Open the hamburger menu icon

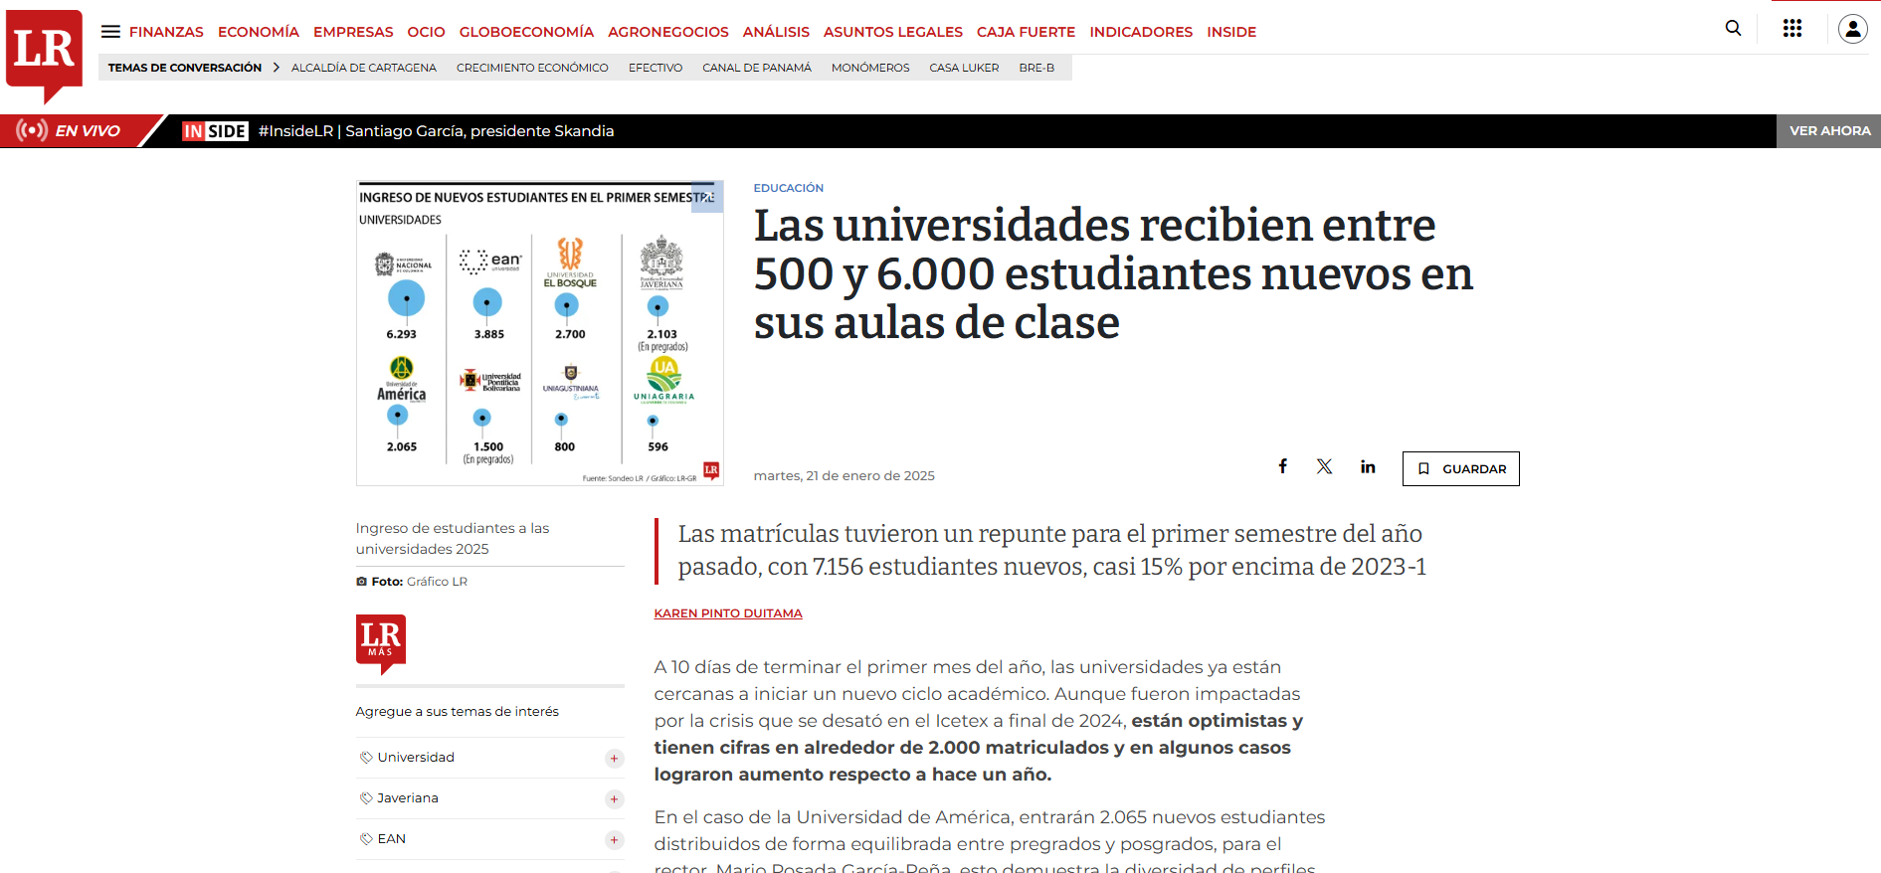coord(110,32)
